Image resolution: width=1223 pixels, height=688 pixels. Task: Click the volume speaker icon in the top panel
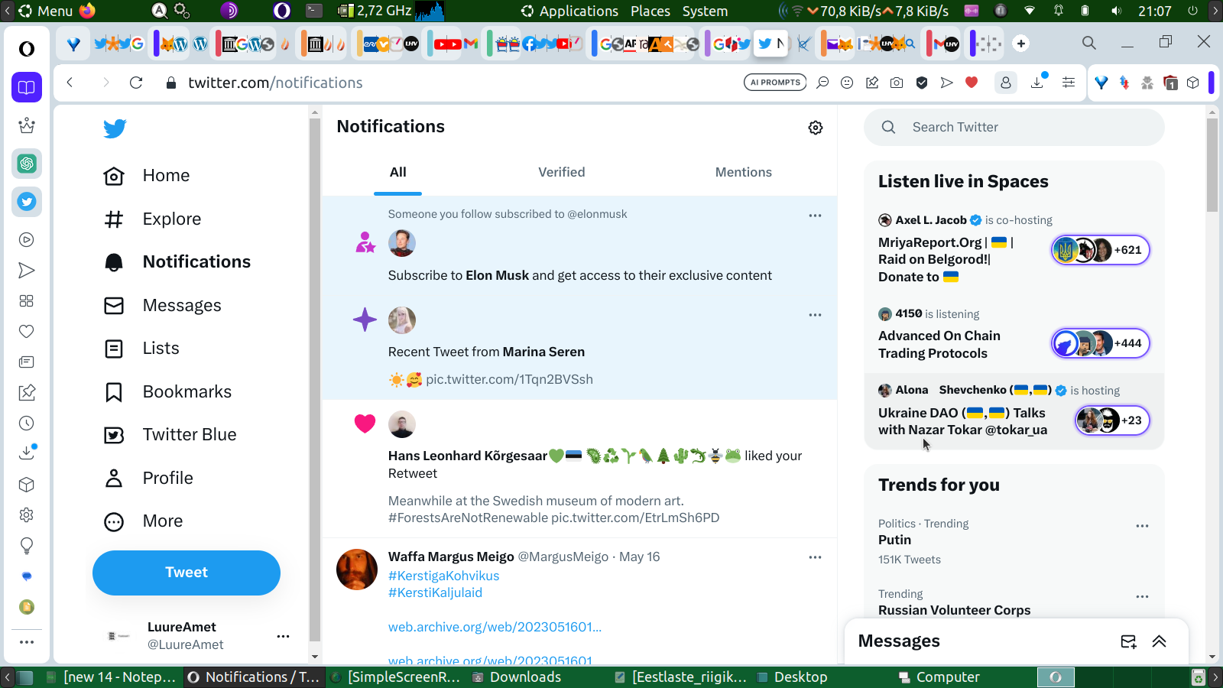(1117, 11)
